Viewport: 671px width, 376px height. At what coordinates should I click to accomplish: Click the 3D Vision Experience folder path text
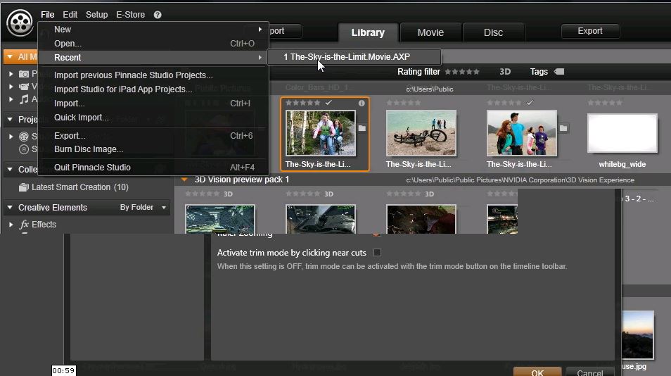click(x=520, y=180)
